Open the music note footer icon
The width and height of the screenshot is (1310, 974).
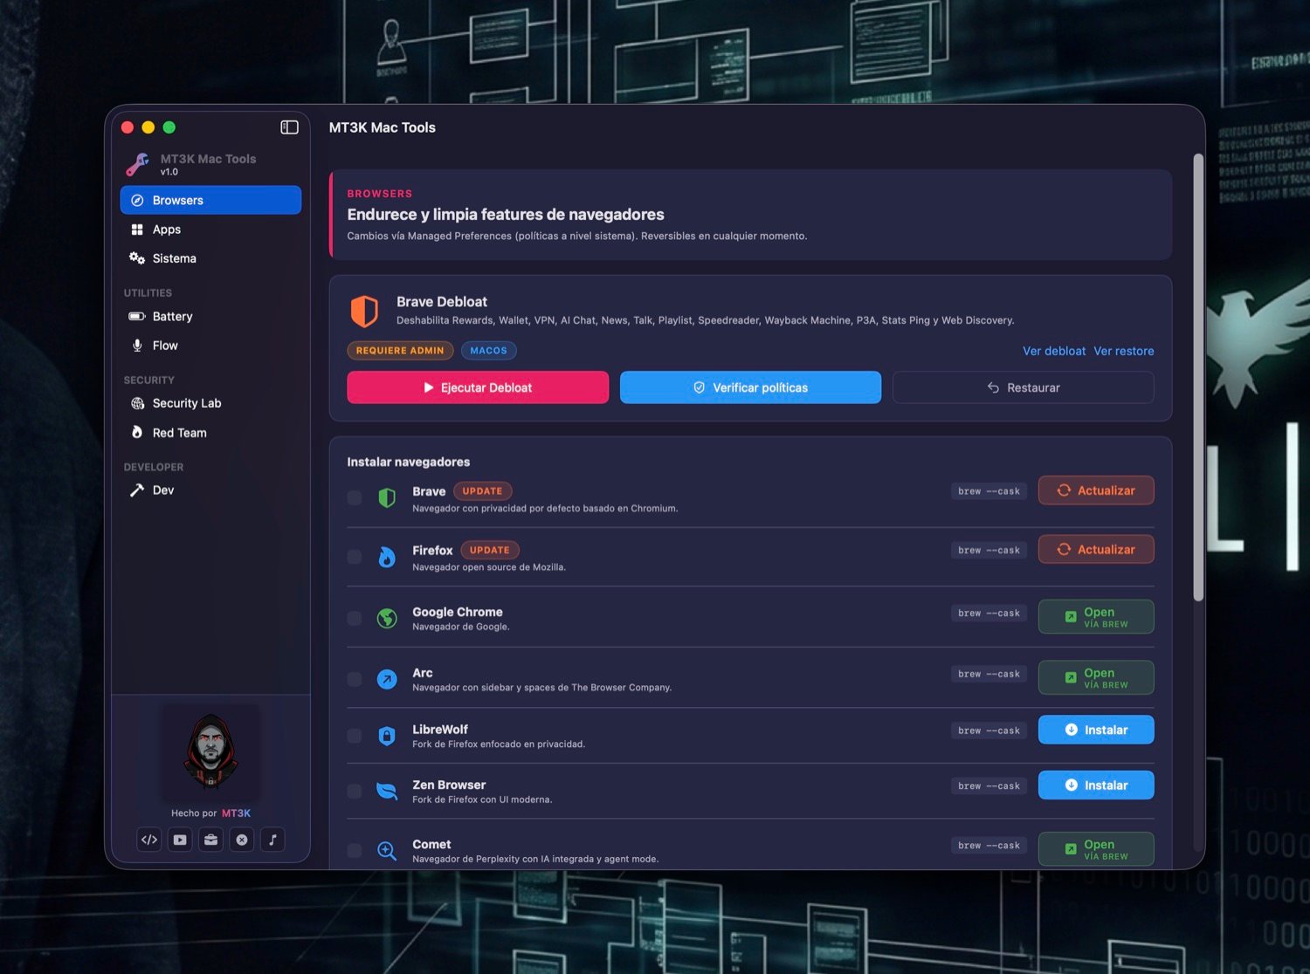[x=272, y=840]
